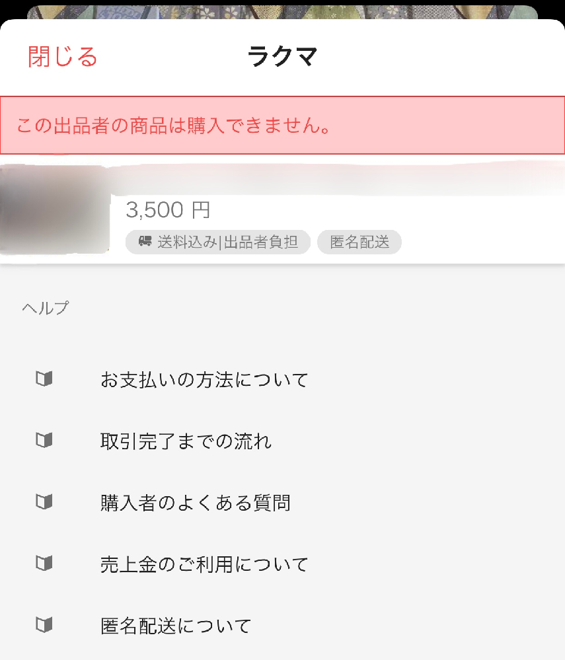Click the book icon beside 匿名配送について
Screen dimensions: 565x660
tap(44, 625)
